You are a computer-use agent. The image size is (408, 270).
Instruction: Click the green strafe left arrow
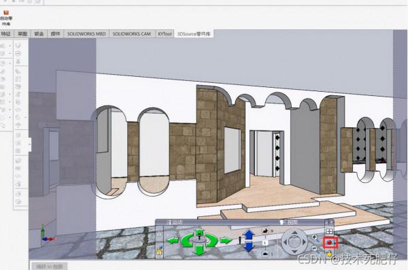173,240
